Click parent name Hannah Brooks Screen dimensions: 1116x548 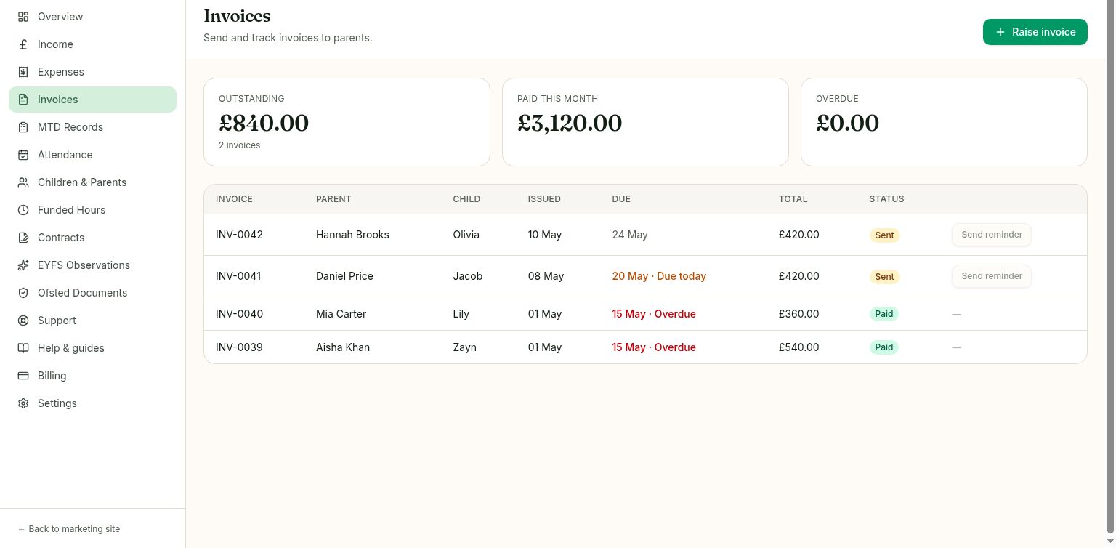(352, 235)
